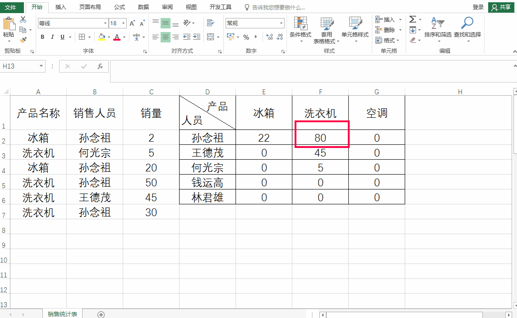Click the AutoSum sigma icon
Screen dimensions: 517x318
(412, 19)
